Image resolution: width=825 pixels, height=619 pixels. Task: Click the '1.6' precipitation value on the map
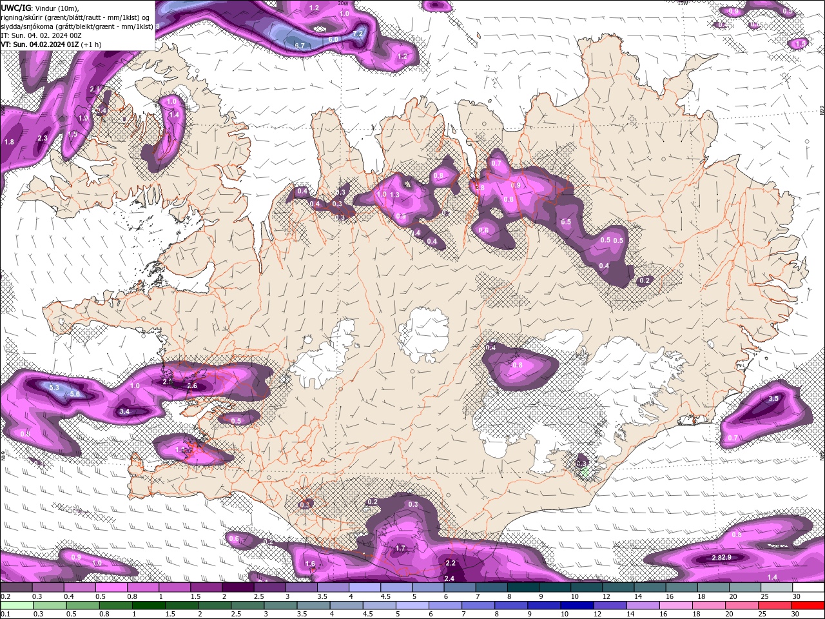310,564
